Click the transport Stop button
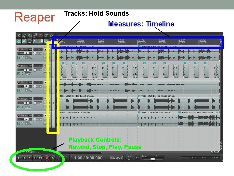 click(25, 158)
